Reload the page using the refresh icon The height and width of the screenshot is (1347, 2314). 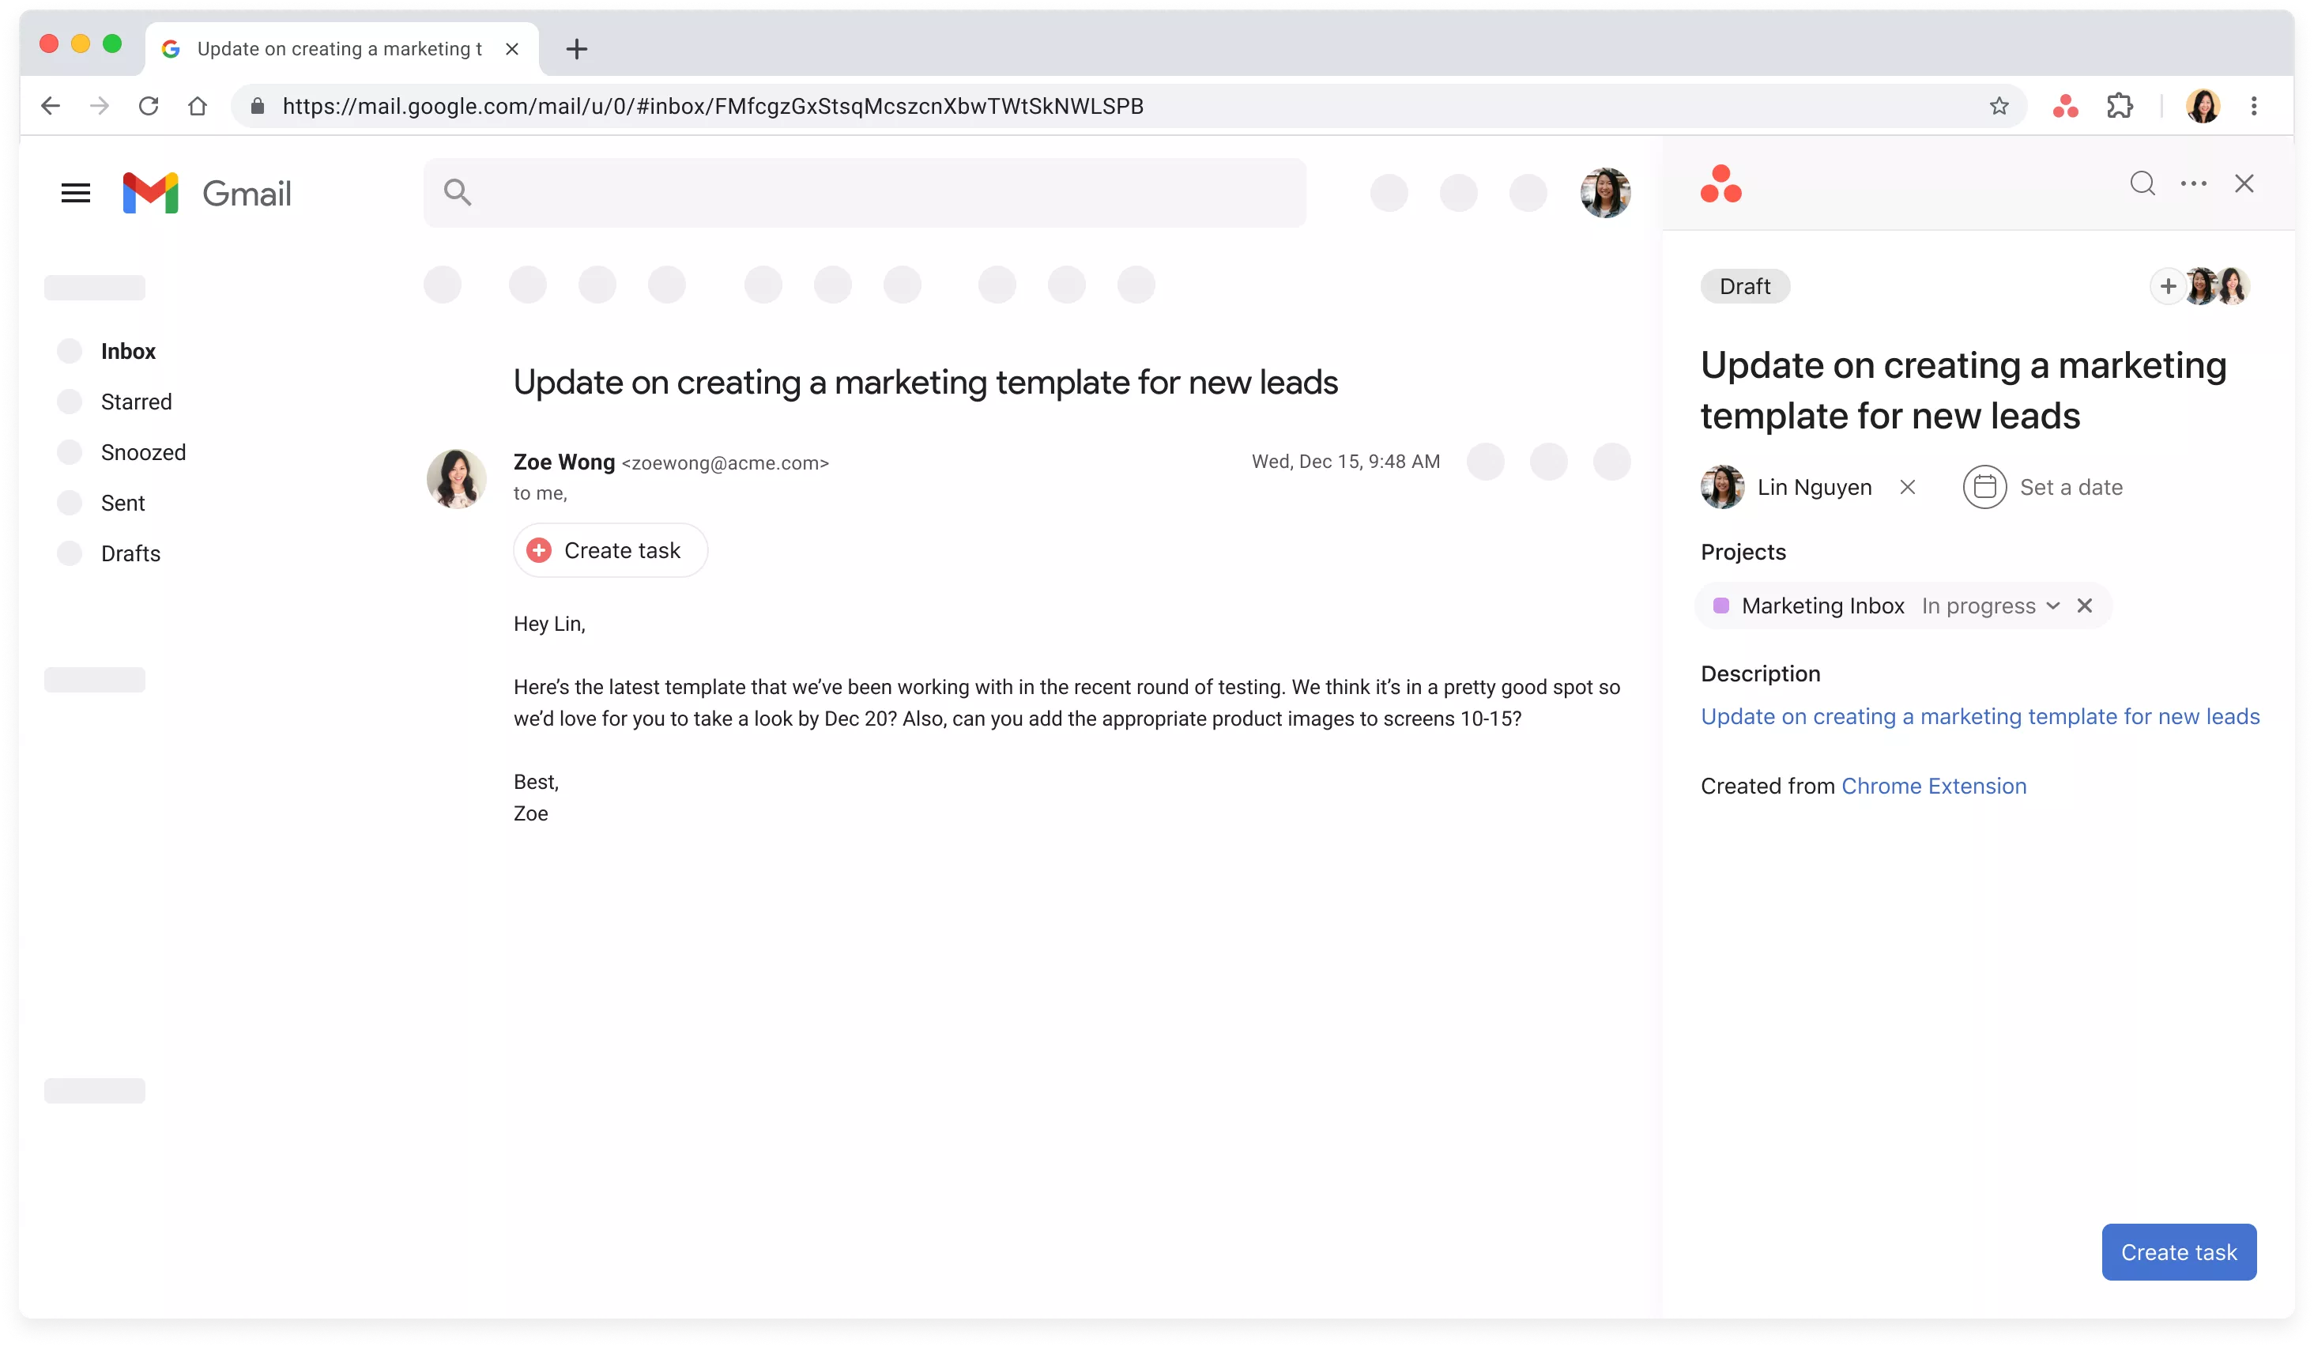tap(149, 107)
